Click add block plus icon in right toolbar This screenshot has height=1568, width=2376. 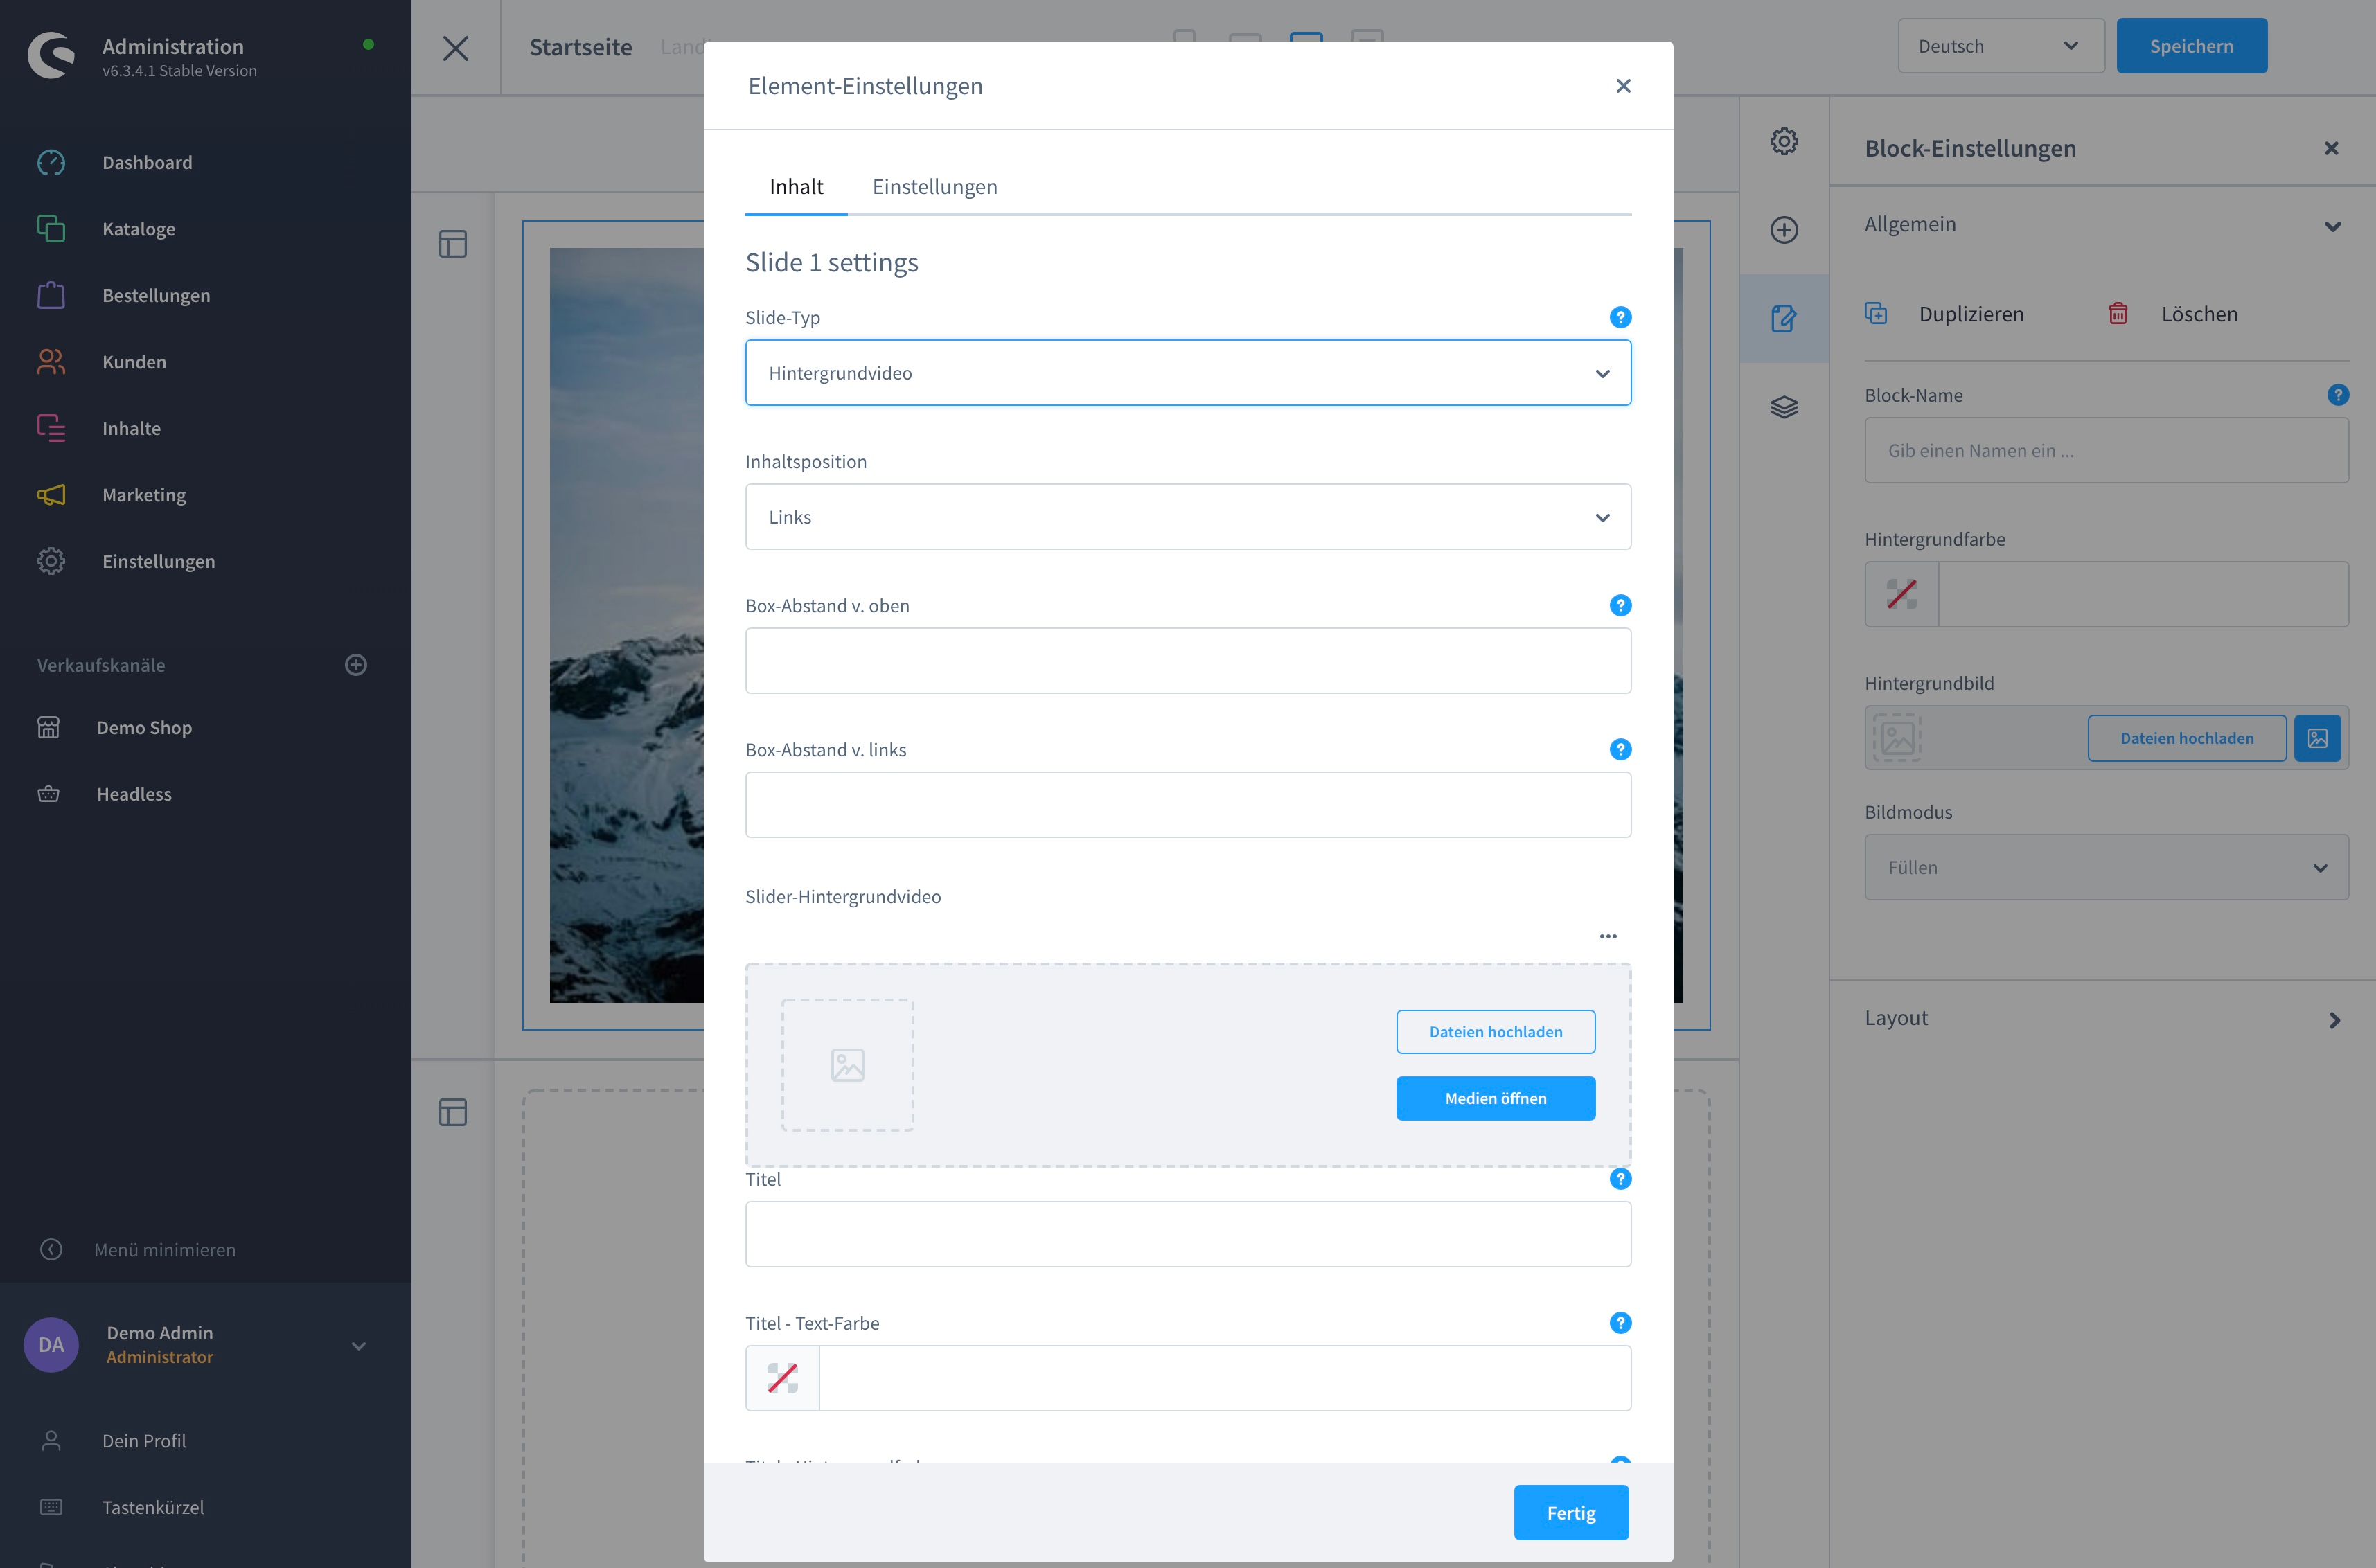pyautogui.click(x=1784, y=230)
